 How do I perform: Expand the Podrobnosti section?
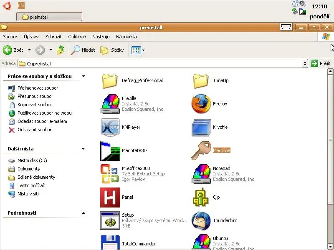click(x=83, y=213)
